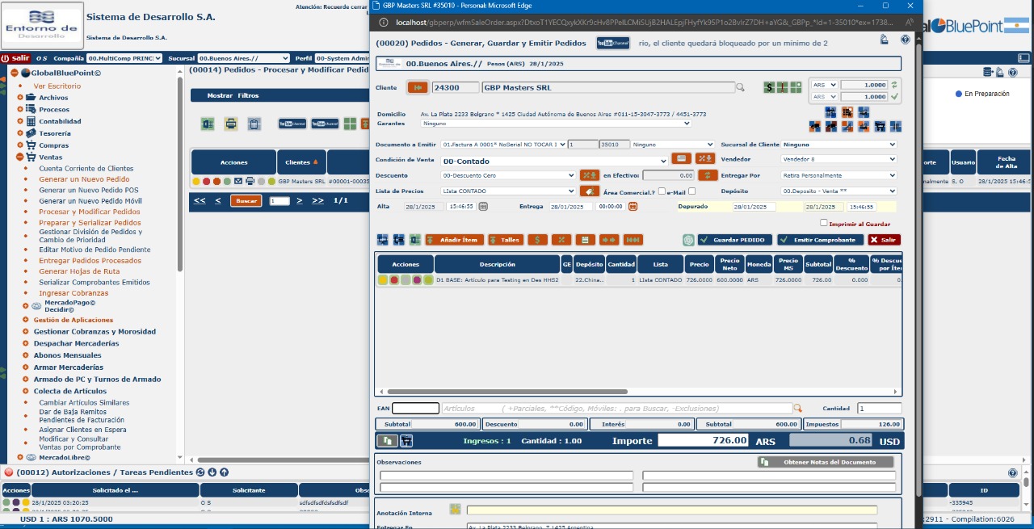Expand the Contabilidad tree node

[21, 121]
